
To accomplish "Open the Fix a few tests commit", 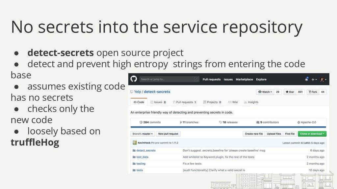I will click(x=192, y=164).
